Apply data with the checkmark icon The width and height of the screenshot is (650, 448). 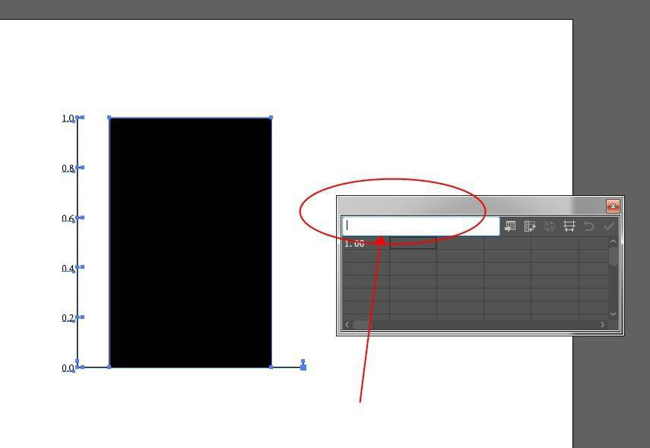point(608,226)
